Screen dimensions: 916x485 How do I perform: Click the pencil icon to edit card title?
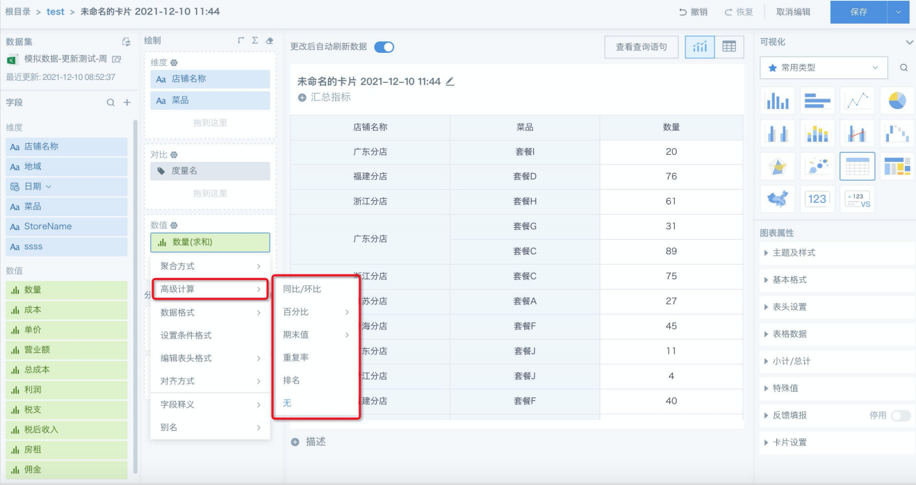(450, 81)
